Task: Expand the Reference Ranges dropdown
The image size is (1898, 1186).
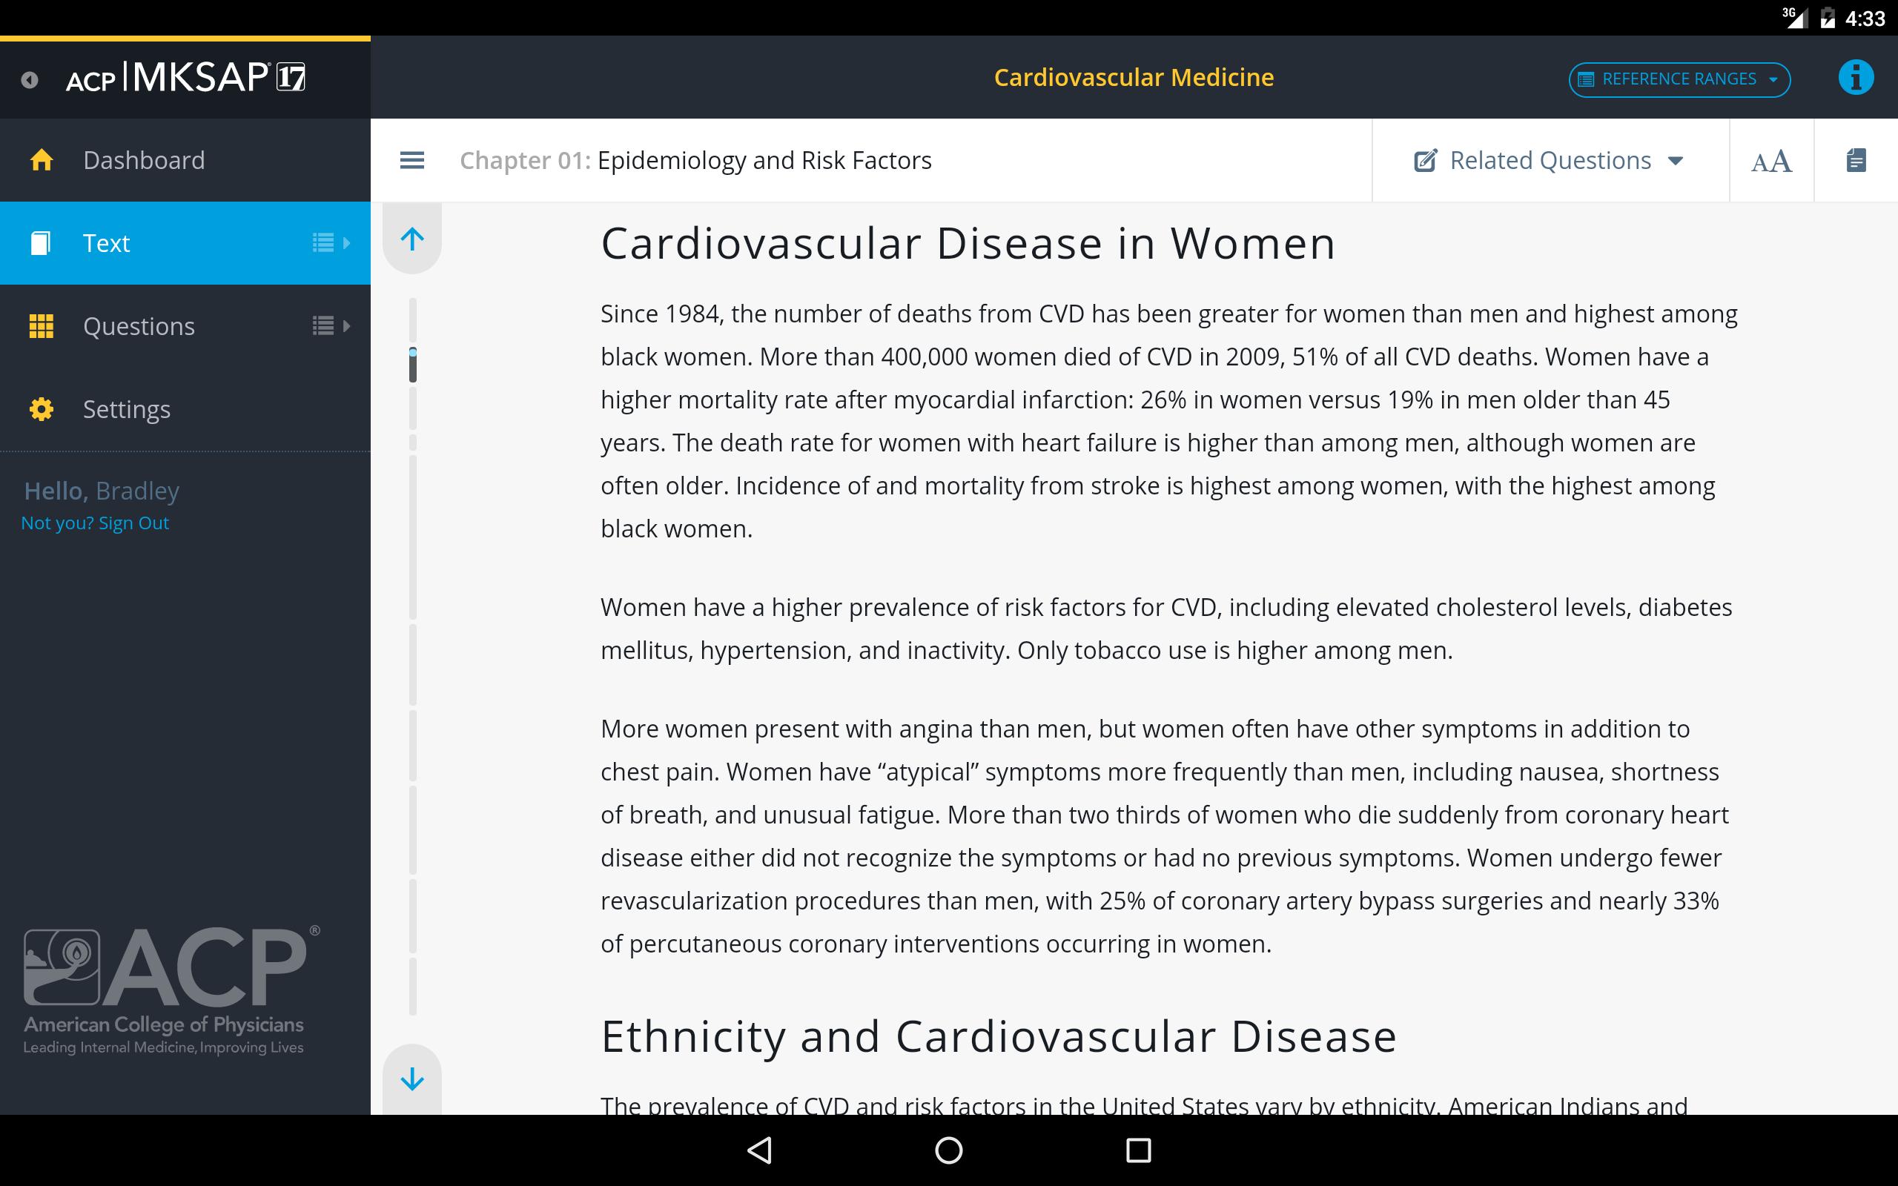Action: [1679, 79]
